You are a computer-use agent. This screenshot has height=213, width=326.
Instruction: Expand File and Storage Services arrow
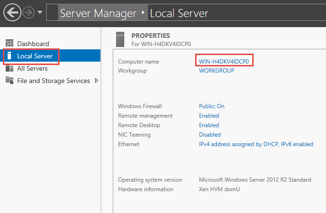click(x=97, y=80)
